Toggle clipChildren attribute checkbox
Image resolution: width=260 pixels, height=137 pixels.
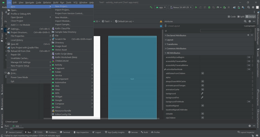(202, 118)
